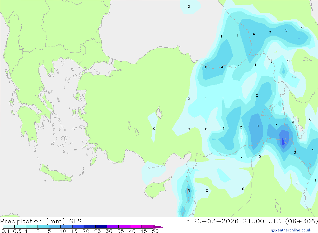Select the 15–20 mm legend swatch
The image size is (318, 233).
pos(78,227)
